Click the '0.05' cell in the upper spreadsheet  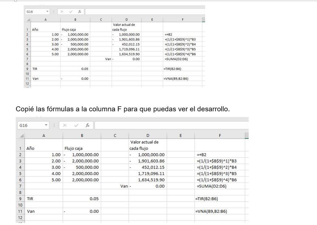[75, 69]
